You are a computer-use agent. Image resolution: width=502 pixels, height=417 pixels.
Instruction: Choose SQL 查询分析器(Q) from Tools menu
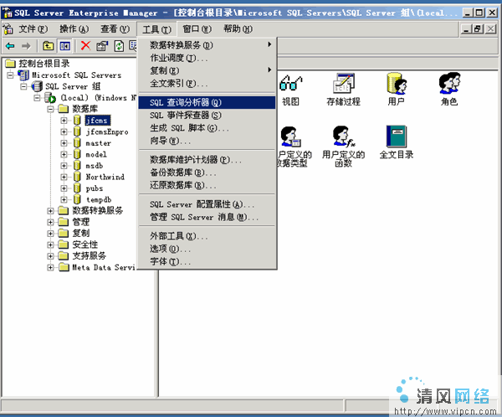click(207, 102)
